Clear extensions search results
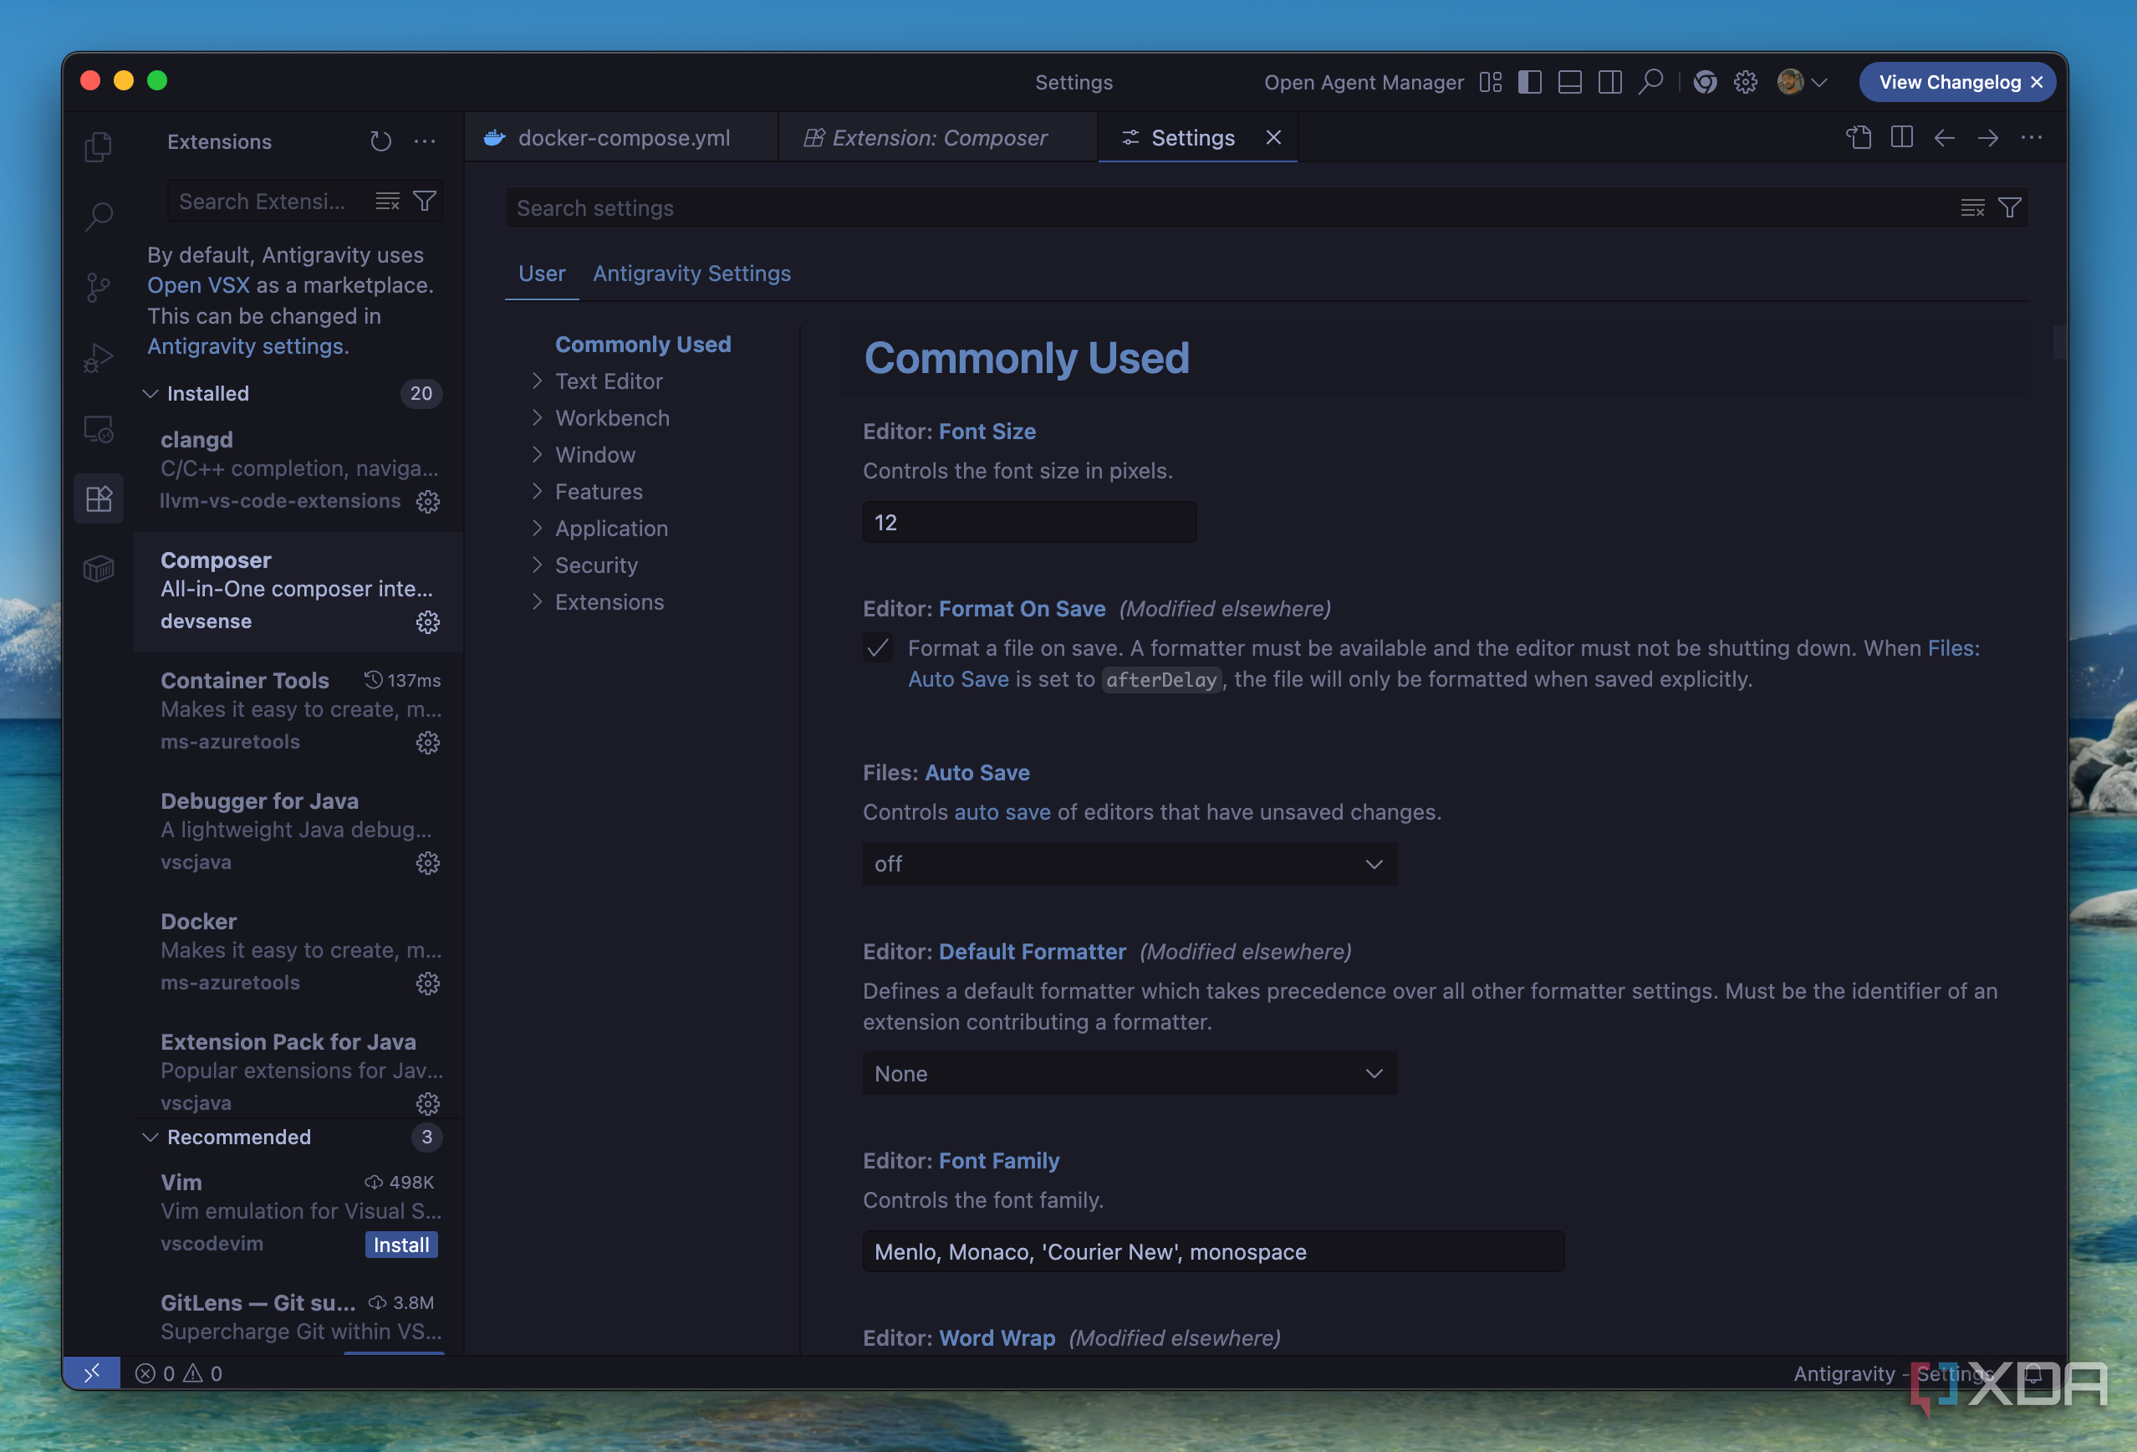Viewport: 2137px width, 1452px height. 387,201
